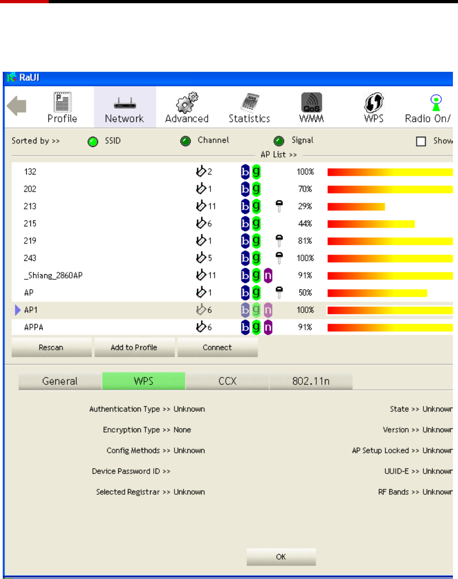Select sort by Signal radio button

tap(279, 141)
